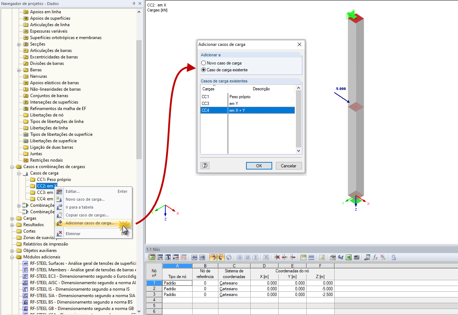Click the calculator-style icon beside the Excel icon
This screenshot has height=315, width=458.
357,257
